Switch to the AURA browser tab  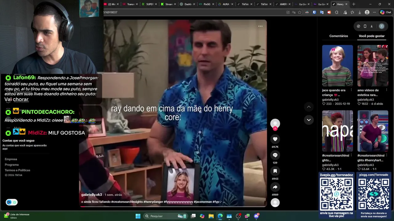point(226,4)
